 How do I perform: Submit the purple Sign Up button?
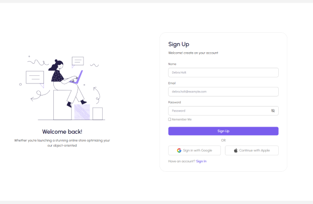pyautogui.click(x=223, y=131)
